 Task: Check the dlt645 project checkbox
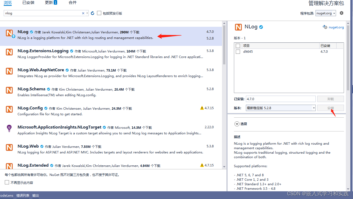pos(238,51)
